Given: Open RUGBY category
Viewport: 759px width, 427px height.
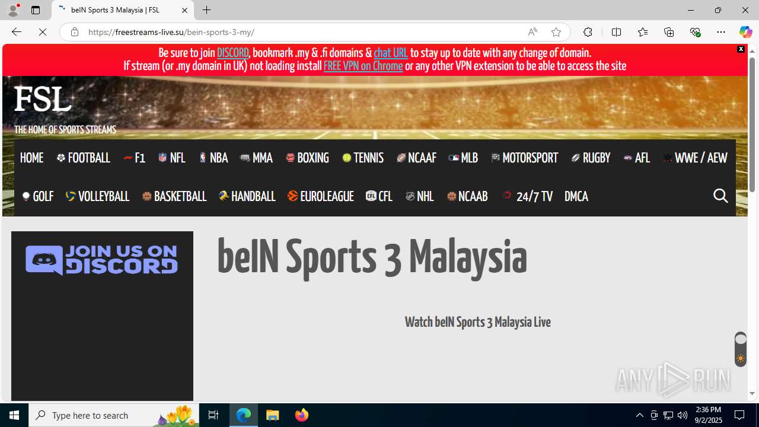Looking at the screenshot, I should point(591,158).
